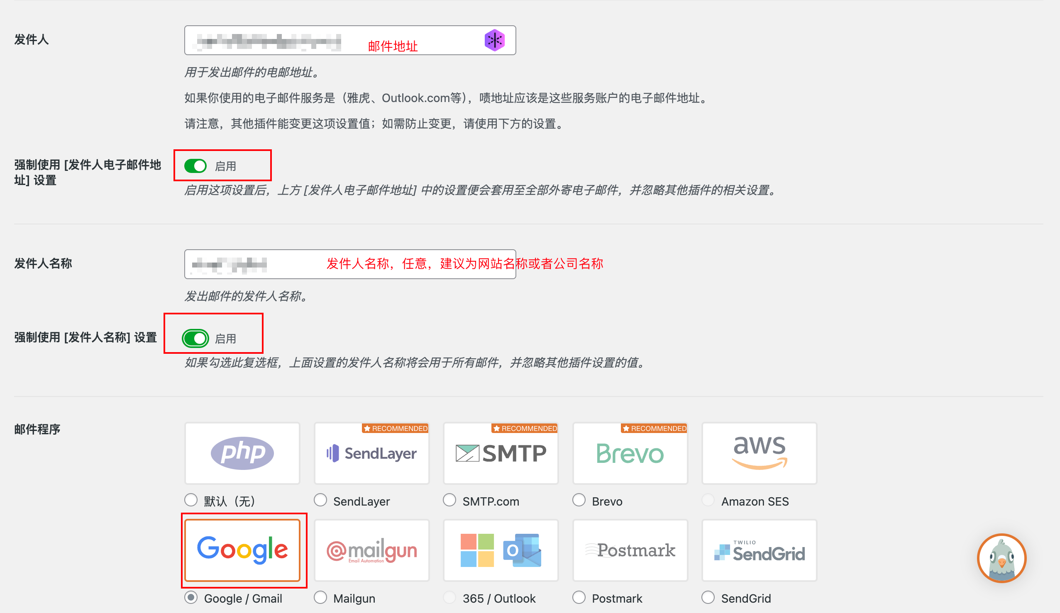
Task: Select Google / Gmail mailer icon
Action: click(x=244, y=550)
